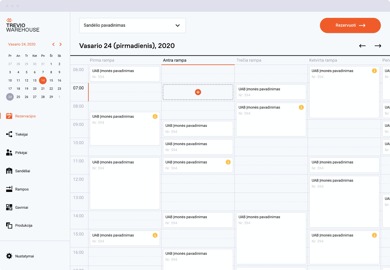Select the Antra rampa column tab
Viewport: 390px width, 270px height.
(x=175, y=60)
